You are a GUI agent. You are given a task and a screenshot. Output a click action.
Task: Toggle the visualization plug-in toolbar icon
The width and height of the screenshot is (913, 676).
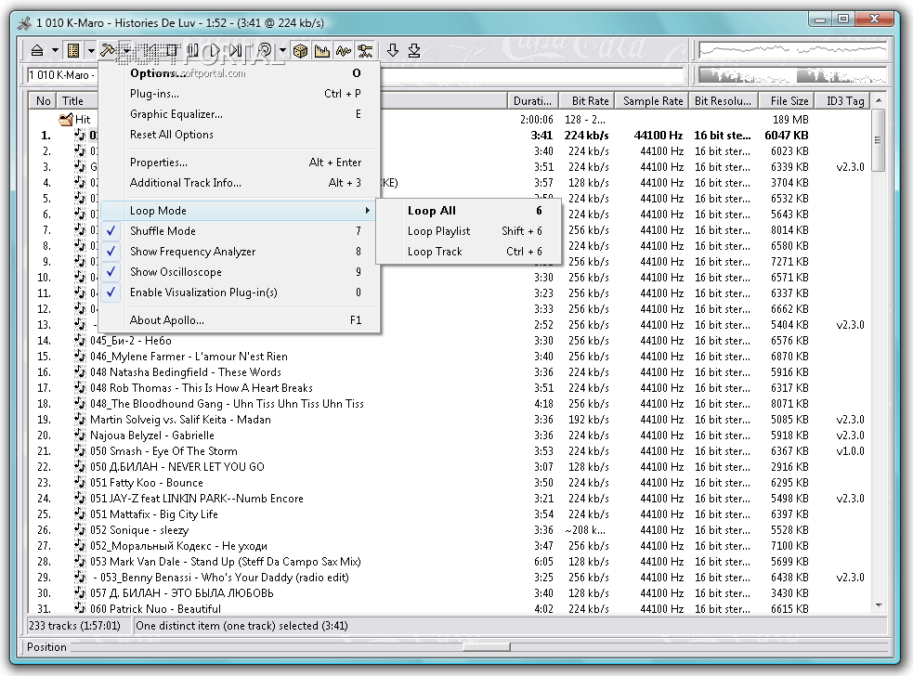click(365, 51)
